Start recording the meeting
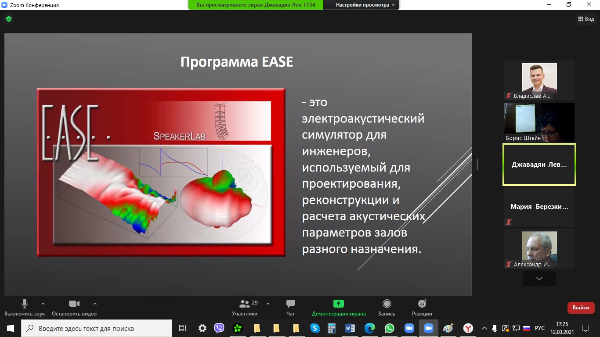600x337 pixels. click(387, 307)
